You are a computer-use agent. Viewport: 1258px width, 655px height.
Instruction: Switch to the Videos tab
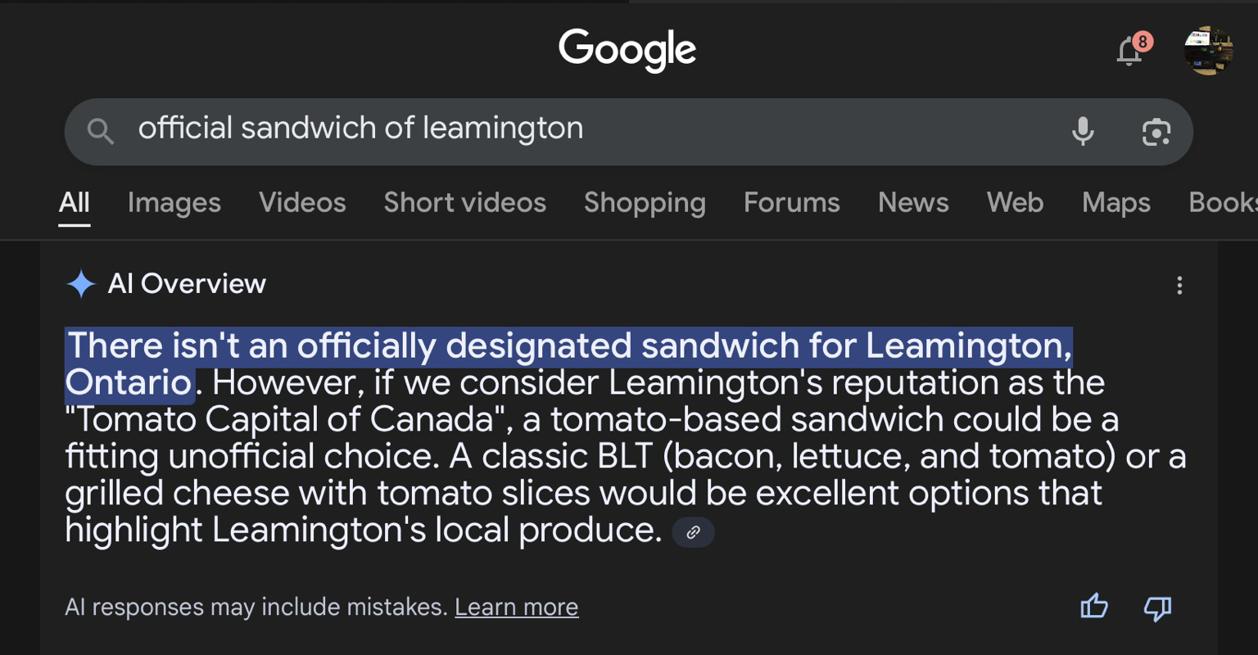[x=302, y=202]
